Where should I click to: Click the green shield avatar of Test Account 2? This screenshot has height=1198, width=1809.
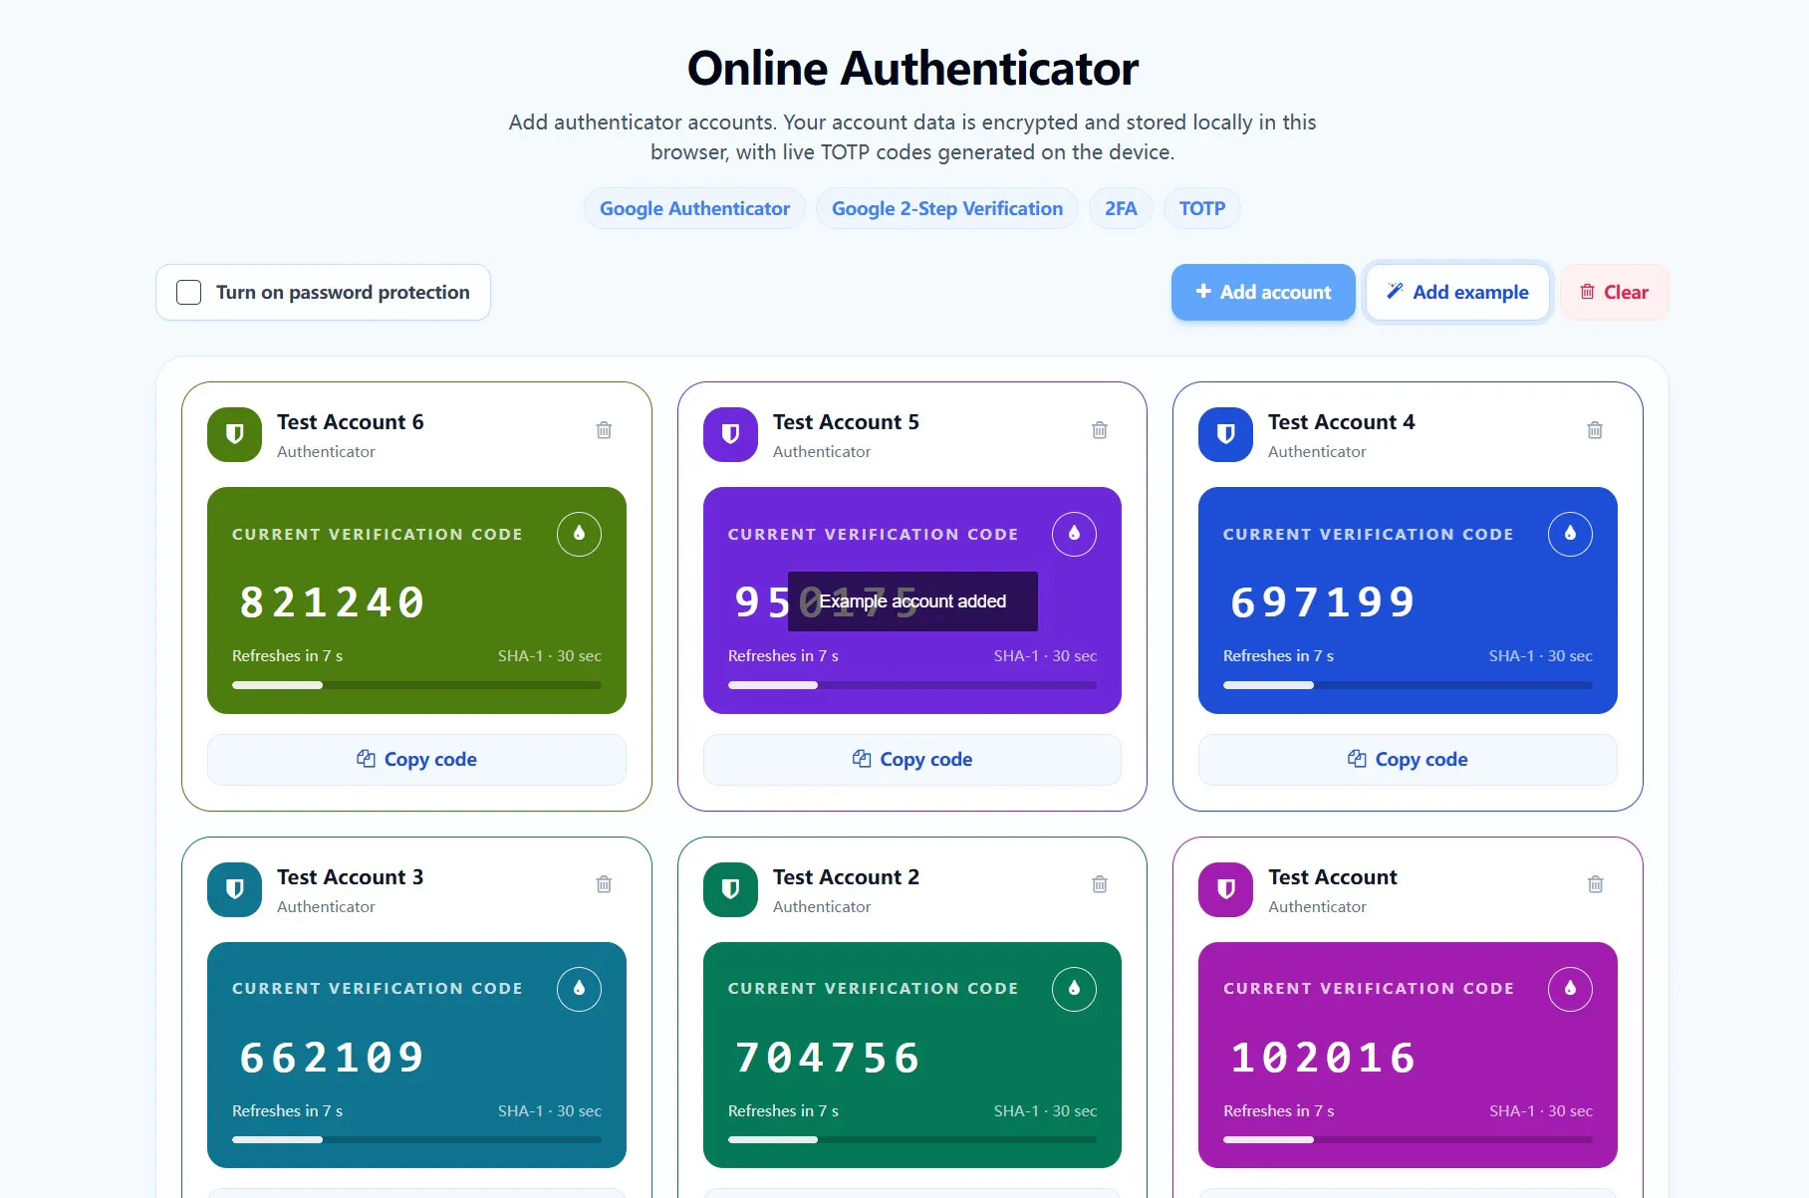pyautogui.click(x=730, y=889)
